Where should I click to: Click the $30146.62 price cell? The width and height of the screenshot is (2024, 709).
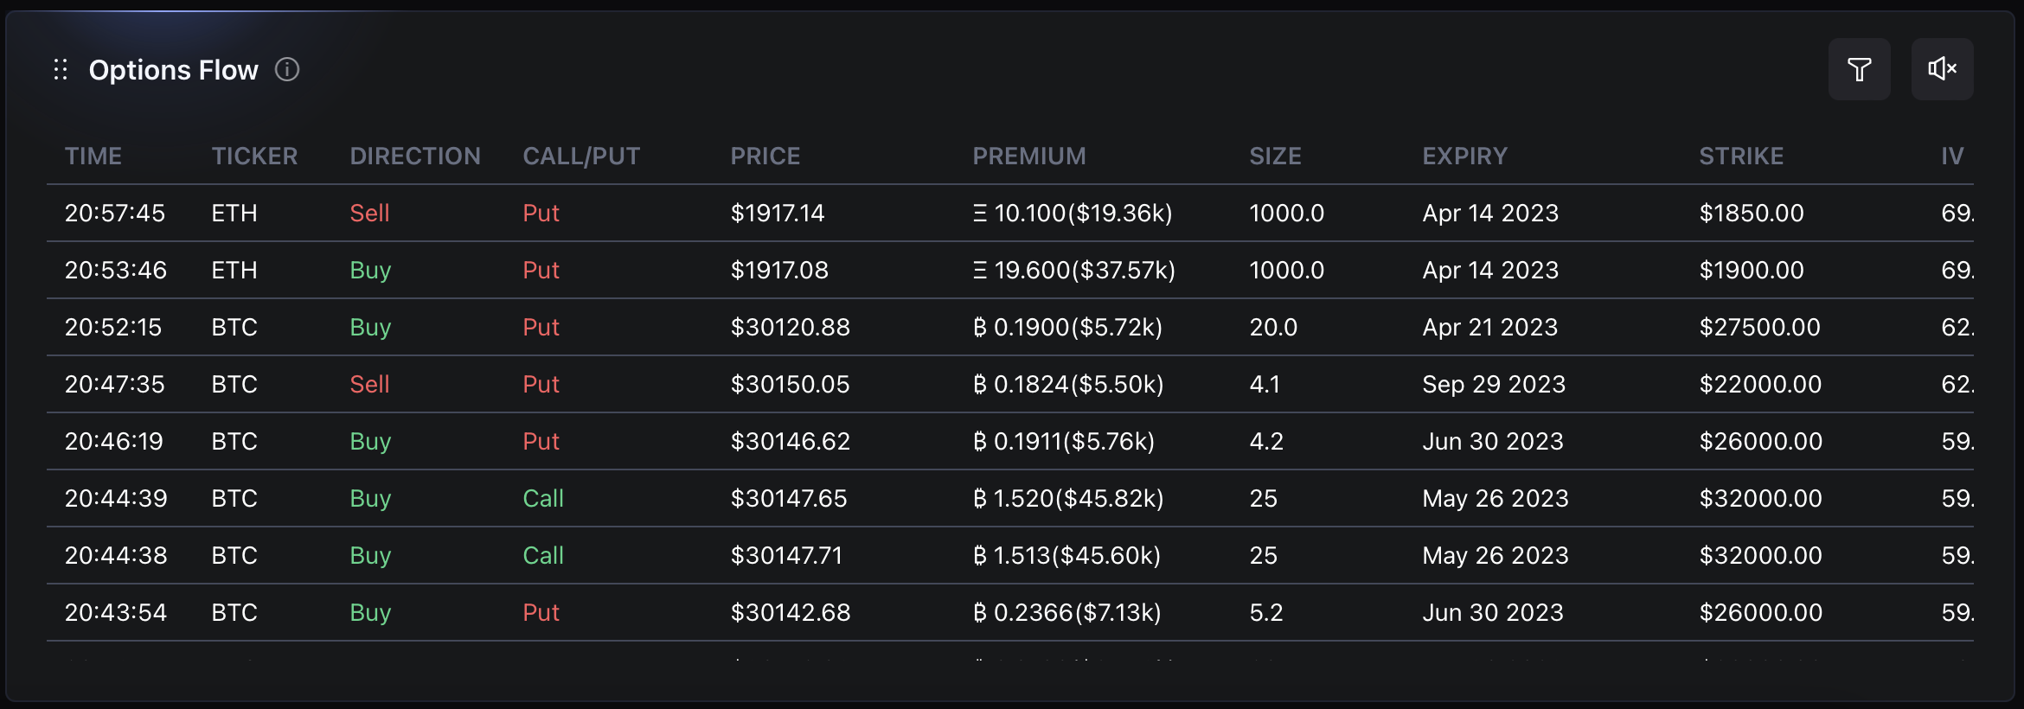[790, 441]
